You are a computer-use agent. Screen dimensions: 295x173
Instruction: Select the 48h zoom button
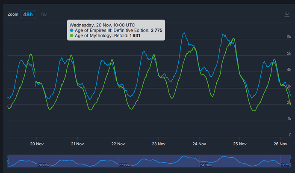coord(28,14)
